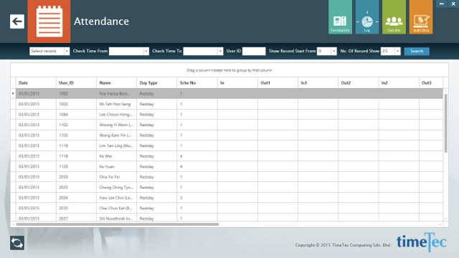Select the row for Chong Ching Tyn
Screen dimensions: 459x258
229,187
